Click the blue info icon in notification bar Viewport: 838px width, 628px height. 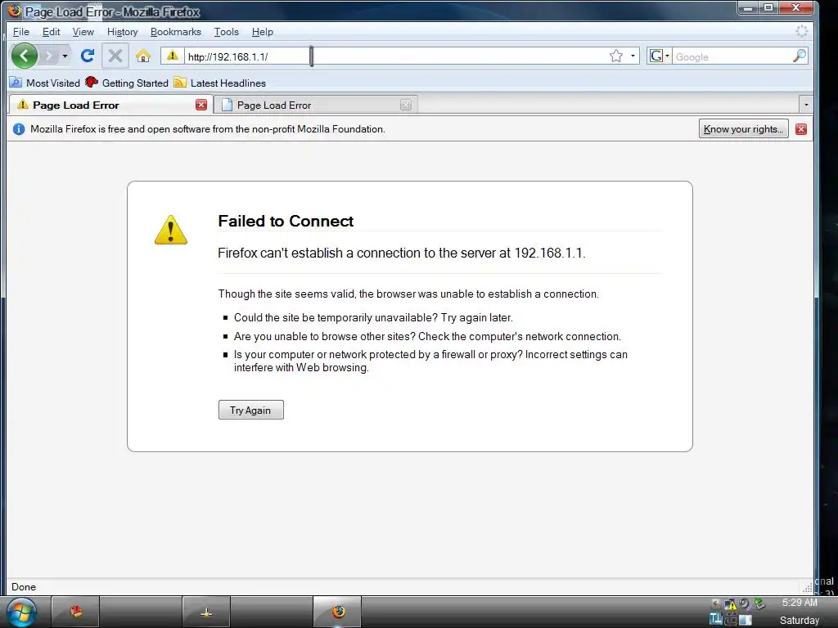click(x=19, y=129)
